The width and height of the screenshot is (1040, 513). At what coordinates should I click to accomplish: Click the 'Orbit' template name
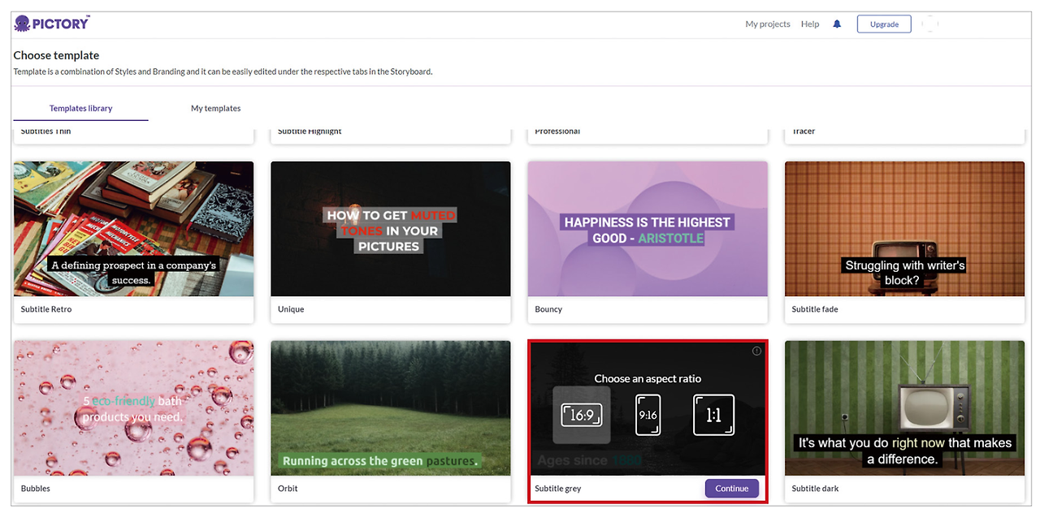[x=288, y=489]
